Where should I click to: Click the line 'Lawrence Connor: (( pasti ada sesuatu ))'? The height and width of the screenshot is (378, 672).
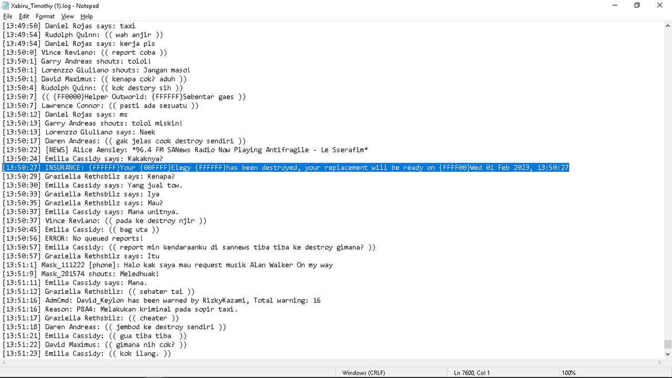100,106
